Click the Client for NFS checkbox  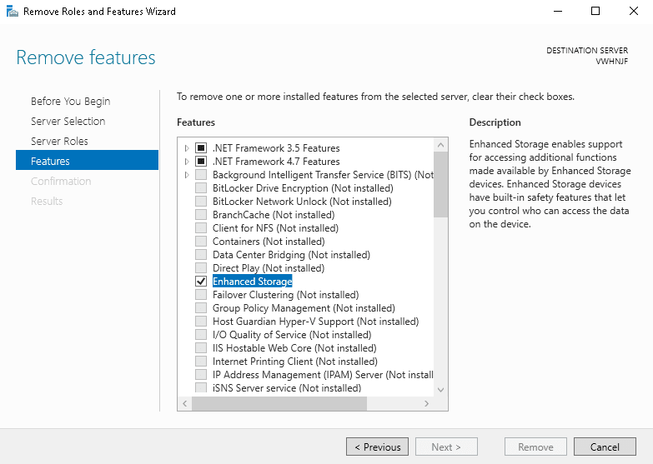[201, 228]
